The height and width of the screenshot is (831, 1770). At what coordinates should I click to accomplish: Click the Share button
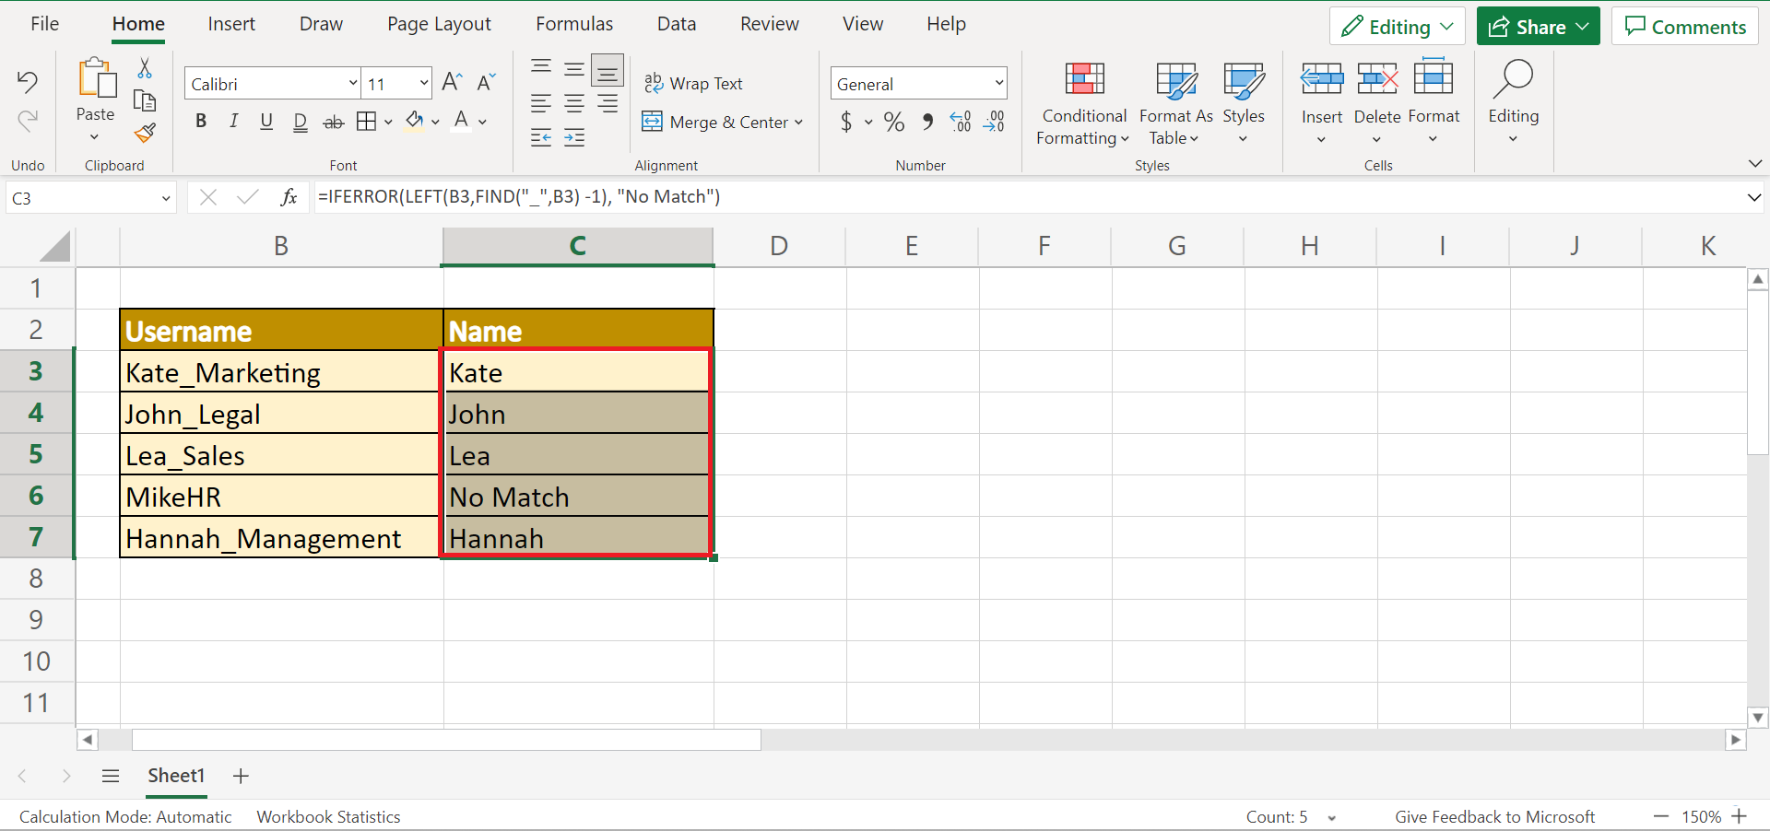pyautogui.click(x=1536, y=26)
